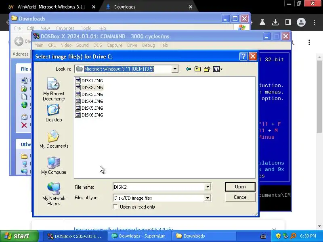Screen dimensions: 323x242
Task: Open DOSBox-X DOS menu
Action: tap(98, 45)
